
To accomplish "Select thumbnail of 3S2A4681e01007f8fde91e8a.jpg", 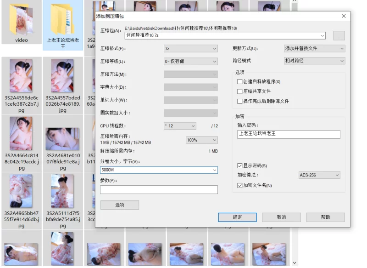I will pyautogui.click(x=62, y=139).
